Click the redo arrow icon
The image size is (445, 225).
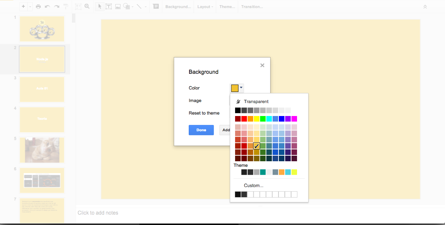point(56,6)
